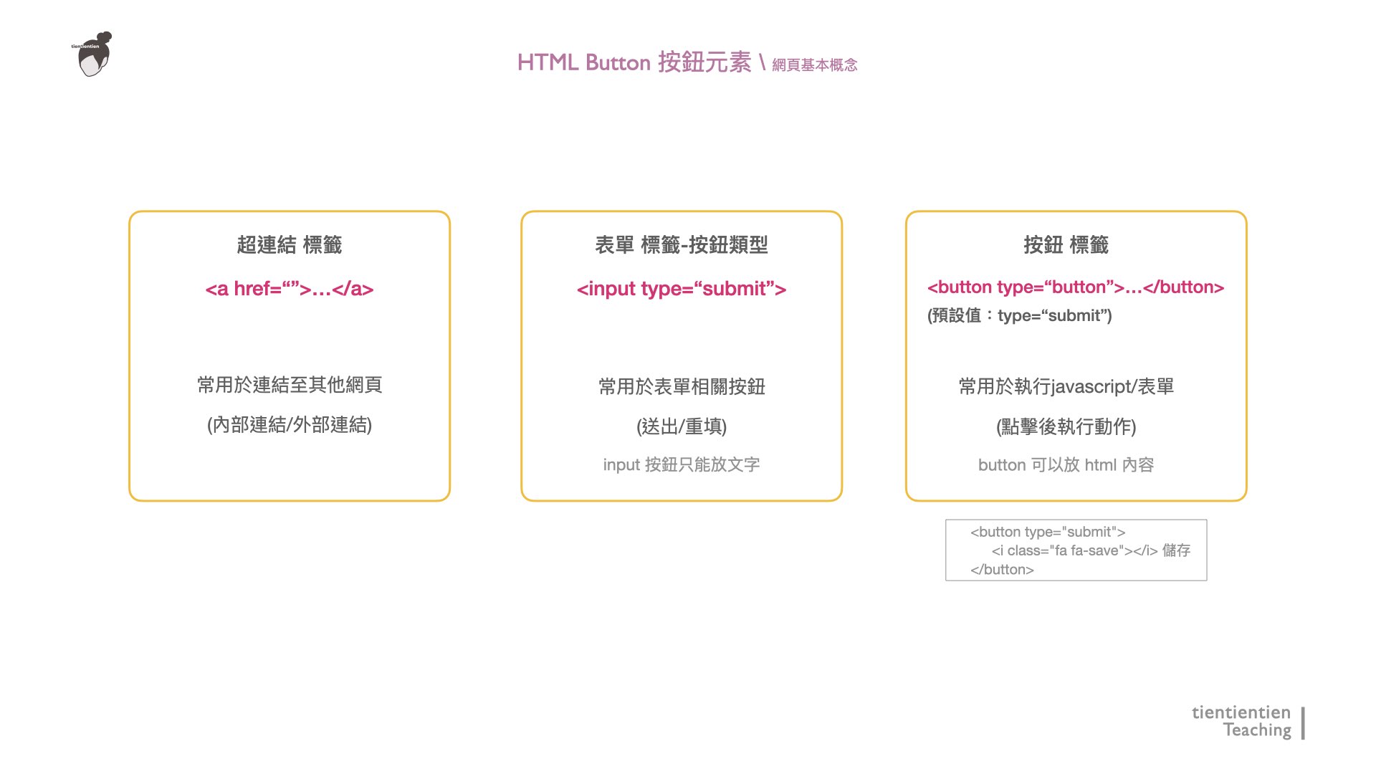Click (點擊後執行動作) text
This screenshot has height=774, width=1376.
1066,427
